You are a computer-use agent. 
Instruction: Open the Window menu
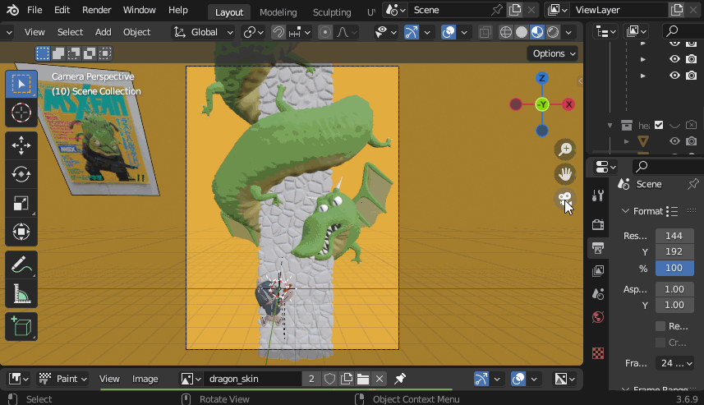pyautogui.click(x=139, y=10)
